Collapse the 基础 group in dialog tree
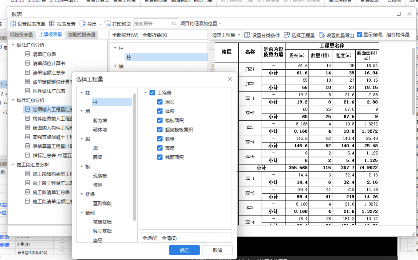 (82, 212)
